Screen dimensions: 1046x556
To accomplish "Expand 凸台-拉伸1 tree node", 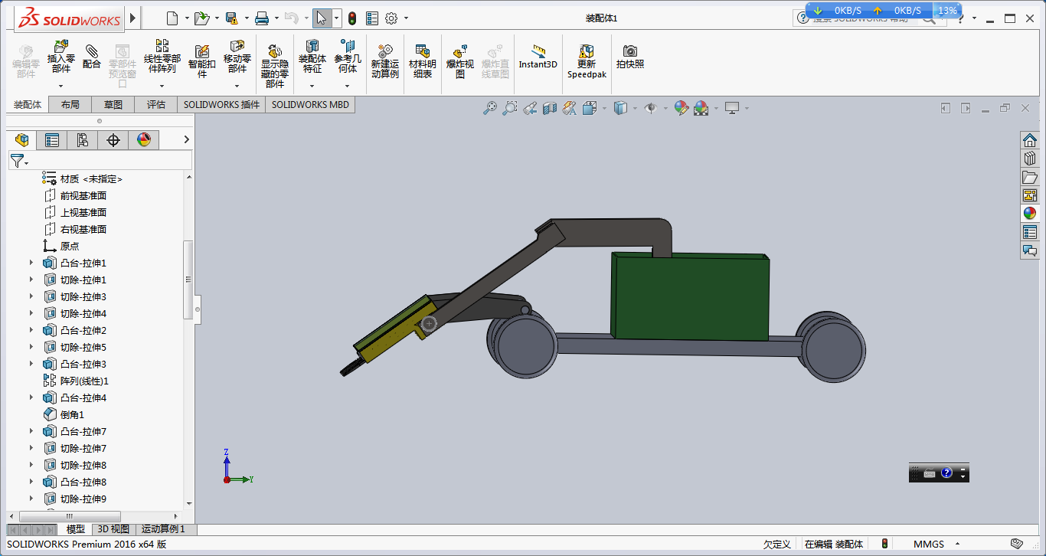I will [31, 263].
